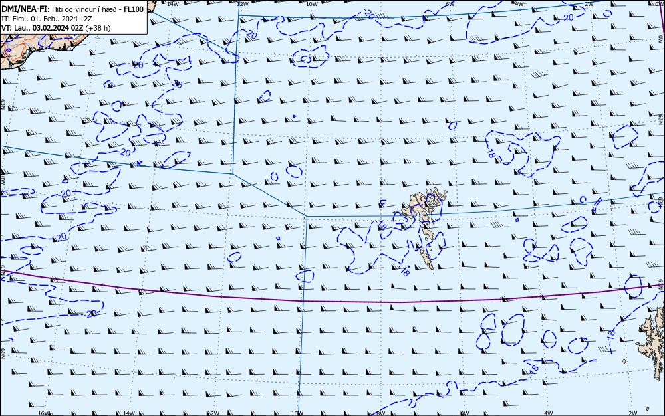665x416 pixels.
Task: Click the 63N latitude label on right edge
Action: click(661, 118)
